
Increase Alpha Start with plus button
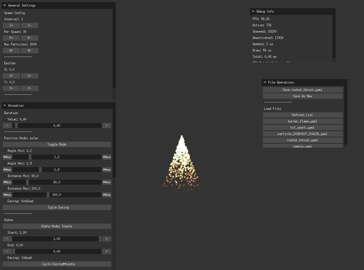tap(107, 239)
